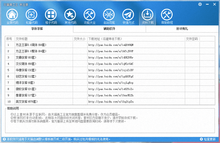The image size is (220, 143).
Task: Click help note ② about 网盘关闭共享
Action: tap(74, 118)
